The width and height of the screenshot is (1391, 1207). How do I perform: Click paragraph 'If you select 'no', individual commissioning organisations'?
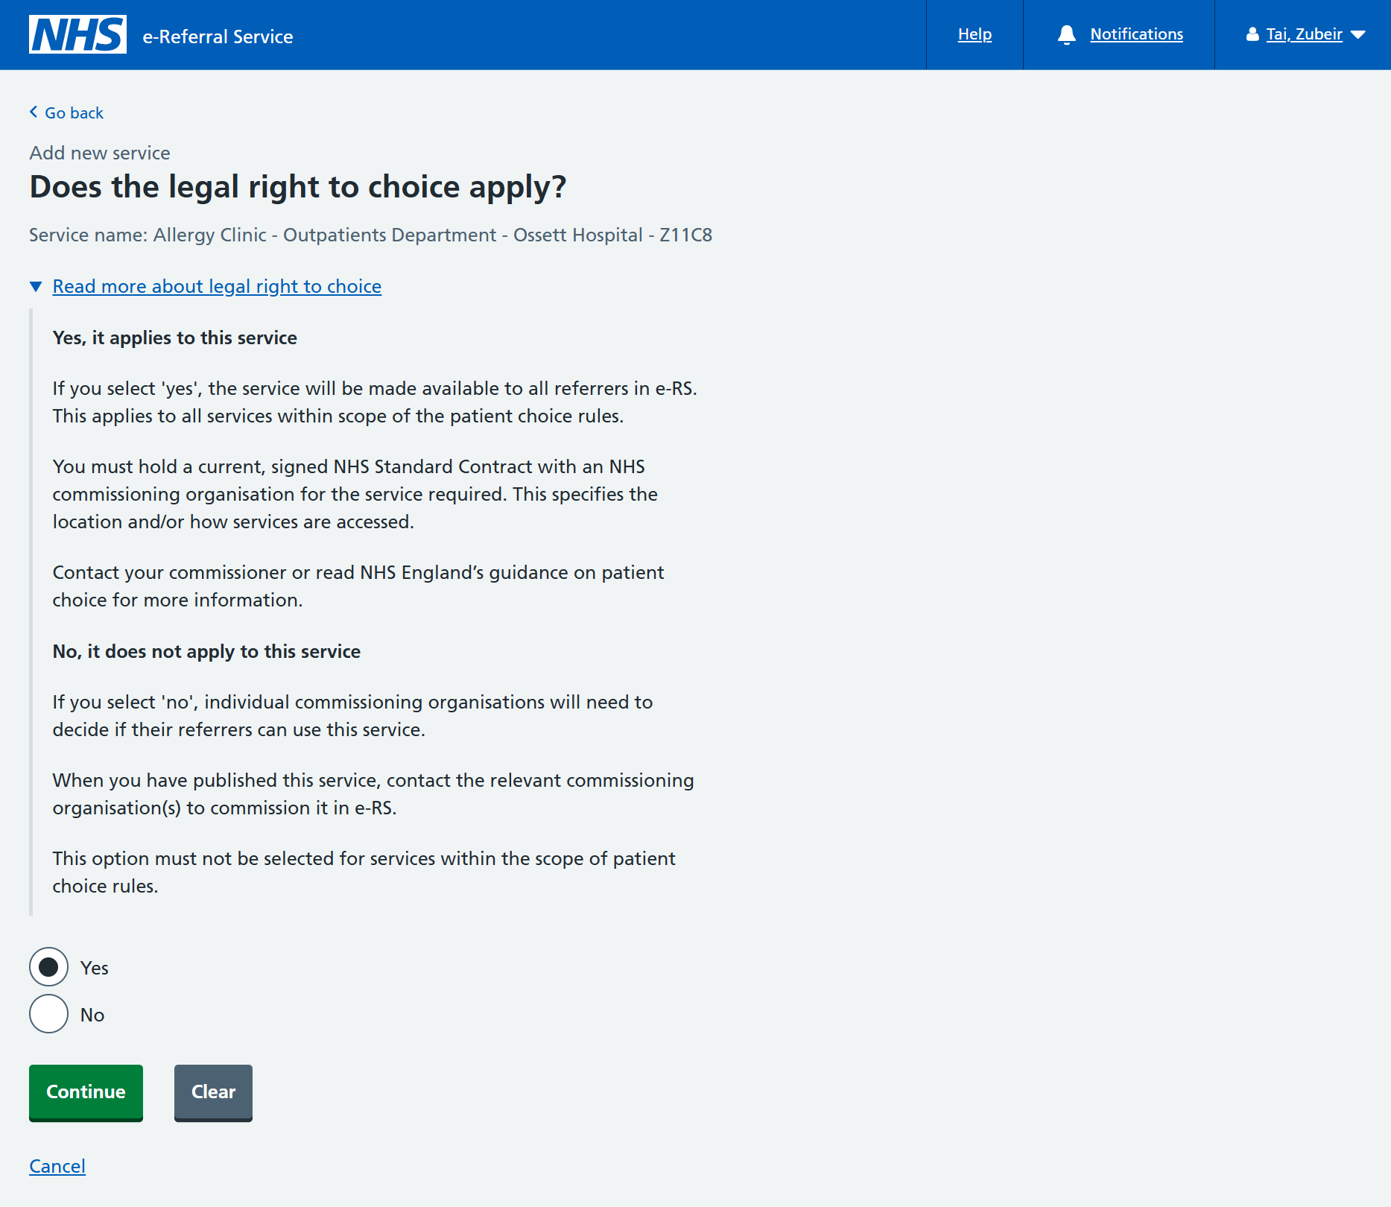click(353, 716)
